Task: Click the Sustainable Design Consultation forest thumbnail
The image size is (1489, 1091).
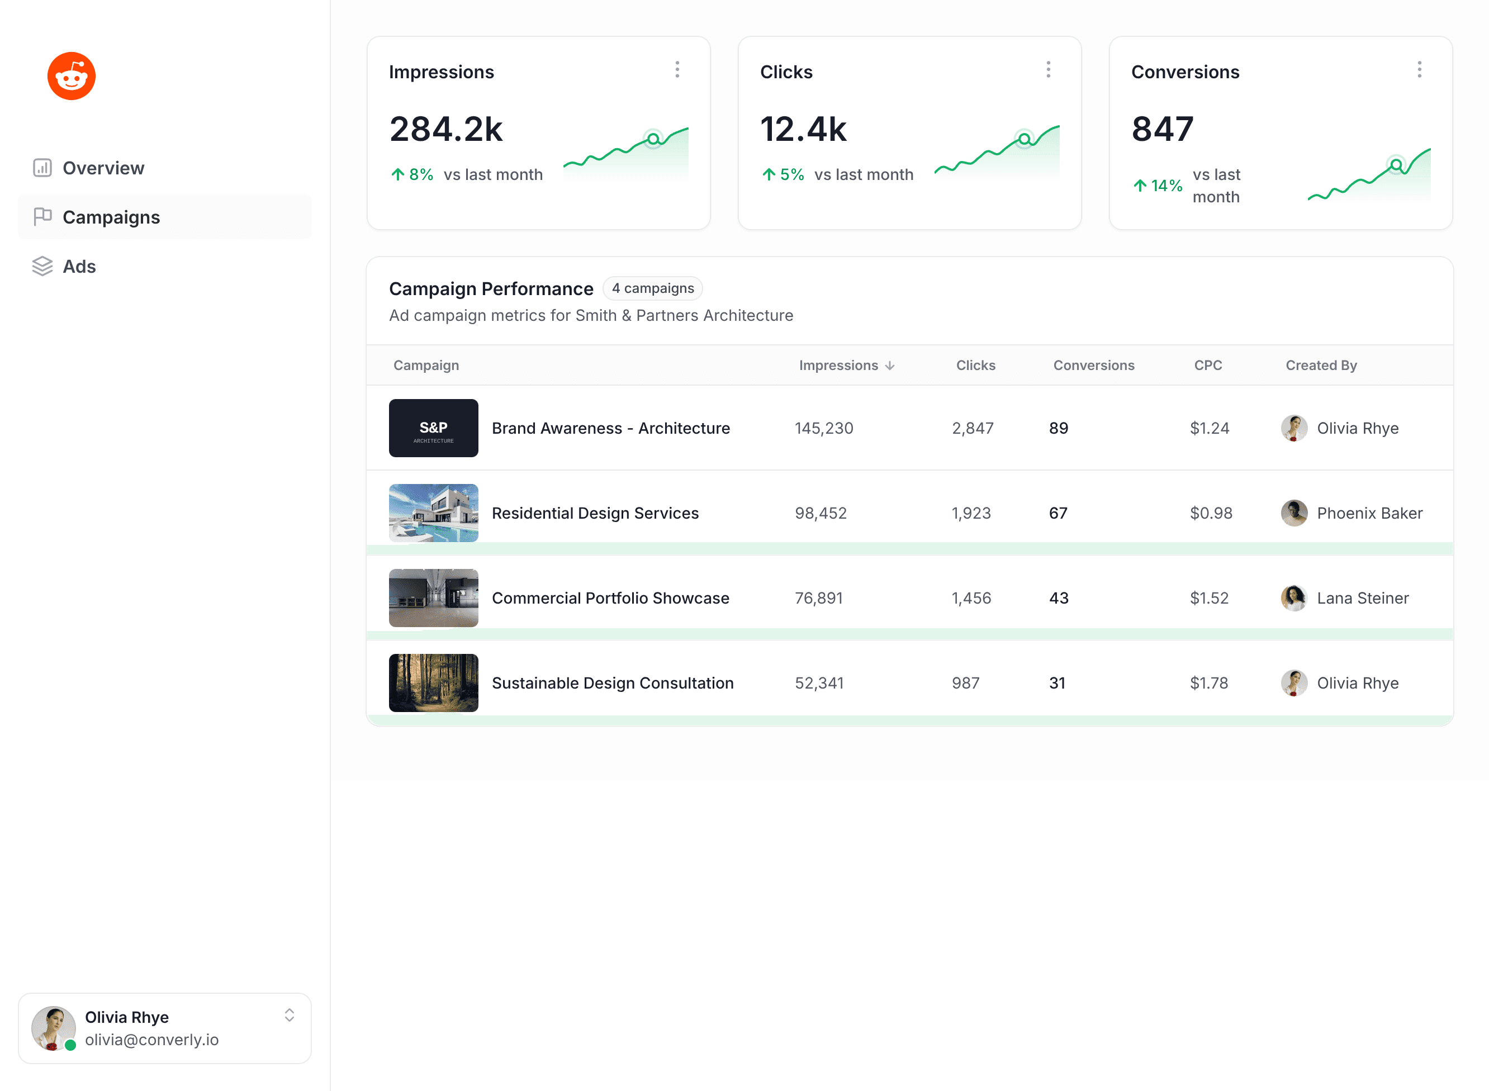Action: (433, 683)
